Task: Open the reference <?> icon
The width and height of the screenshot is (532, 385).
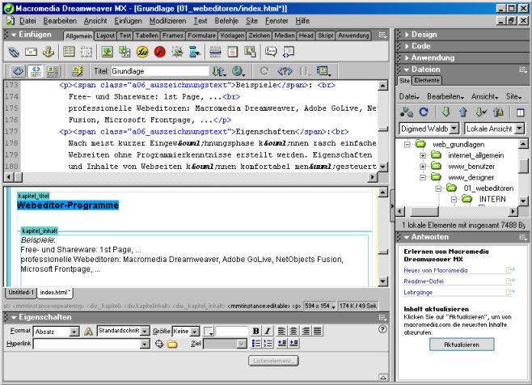Action: [x=285, y=71]
